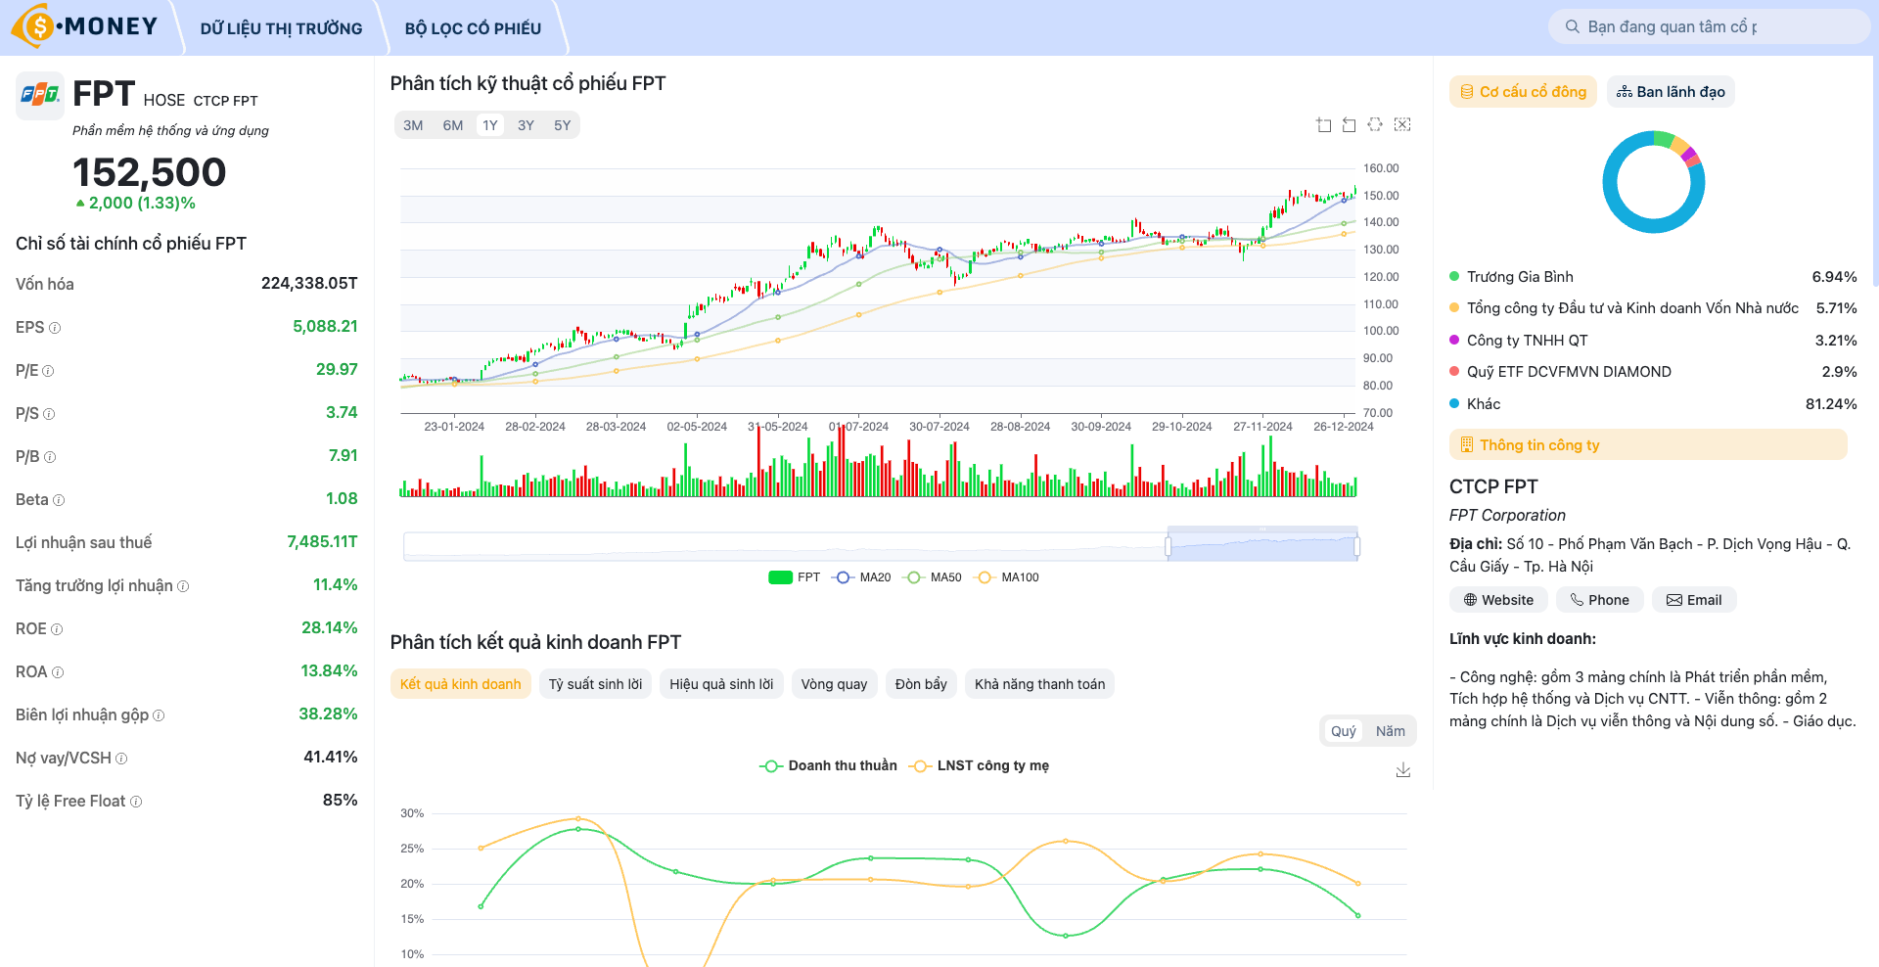Viewport: 1879px width, 967px height.
Task: Click the zoom reset back-arrow icon
Action: pyautogui.click(x=1349, y=124)
